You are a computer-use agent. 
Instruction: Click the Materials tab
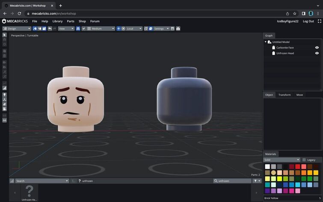click(270, 154)
